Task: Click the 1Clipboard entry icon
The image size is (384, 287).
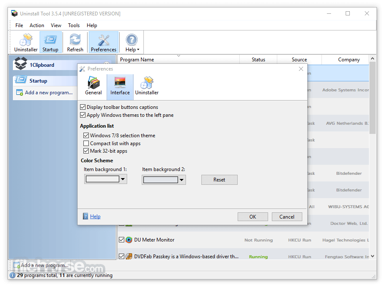Action: click(x=20, y=64)
